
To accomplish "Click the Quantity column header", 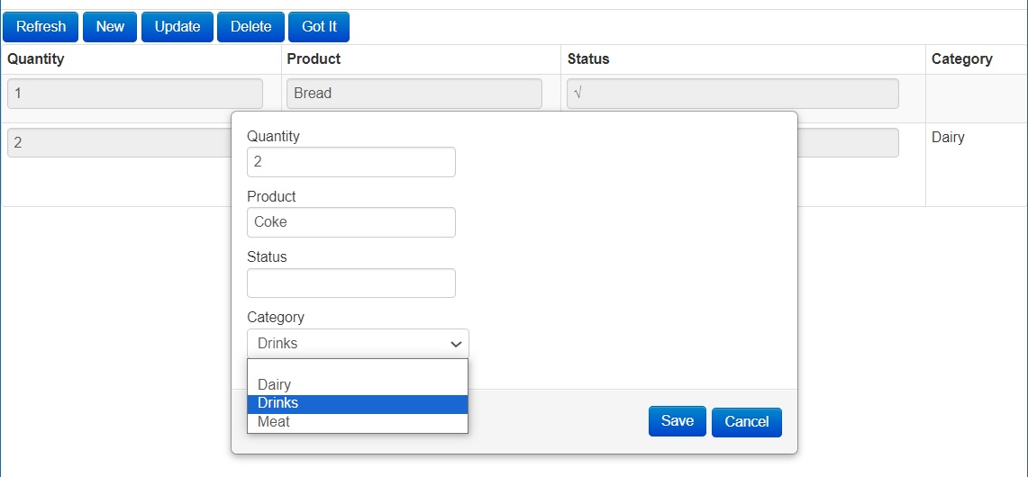I will click(x=36, y=59).
